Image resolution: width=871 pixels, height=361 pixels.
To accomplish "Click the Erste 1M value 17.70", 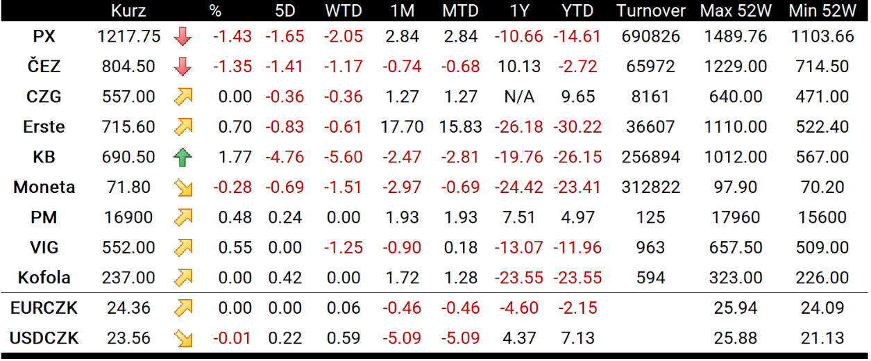I will (400, 127).
